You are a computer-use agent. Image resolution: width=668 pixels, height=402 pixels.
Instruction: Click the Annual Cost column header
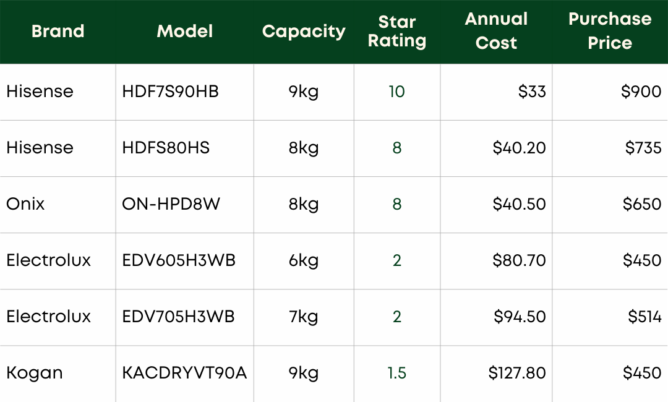pyautogui.click(x=496, y=32)
